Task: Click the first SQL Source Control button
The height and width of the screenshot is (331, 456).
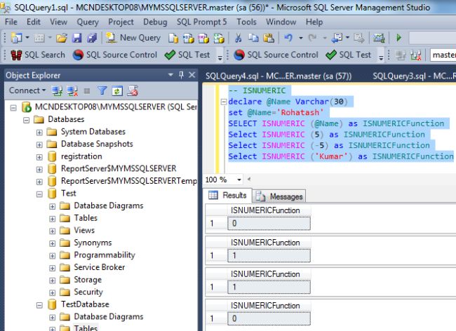Action: point(114,55)
